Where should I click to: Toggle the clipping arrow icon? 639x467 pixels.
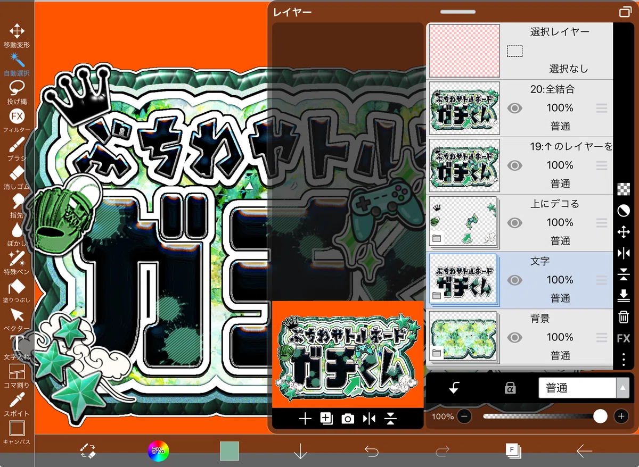click(454, 388)
